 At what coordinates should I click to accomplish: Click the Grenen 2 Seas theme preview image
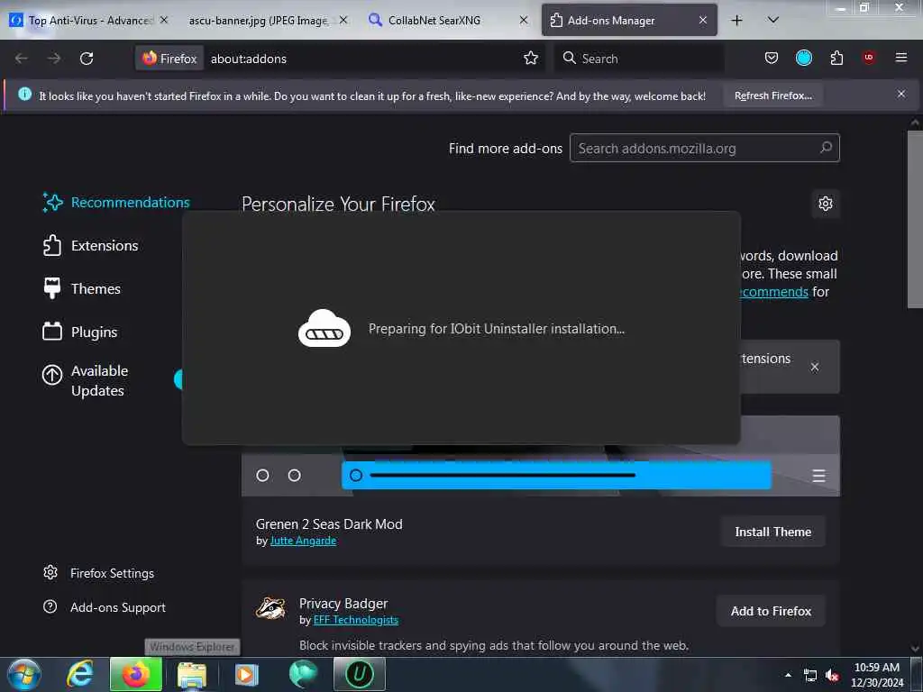click(541, 470)
